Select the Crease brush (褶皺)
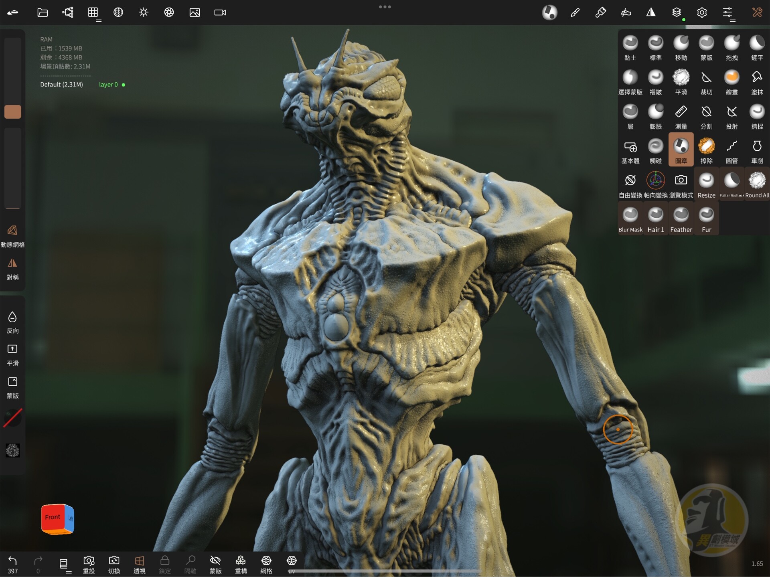770x577 pixels. (656, 79)
